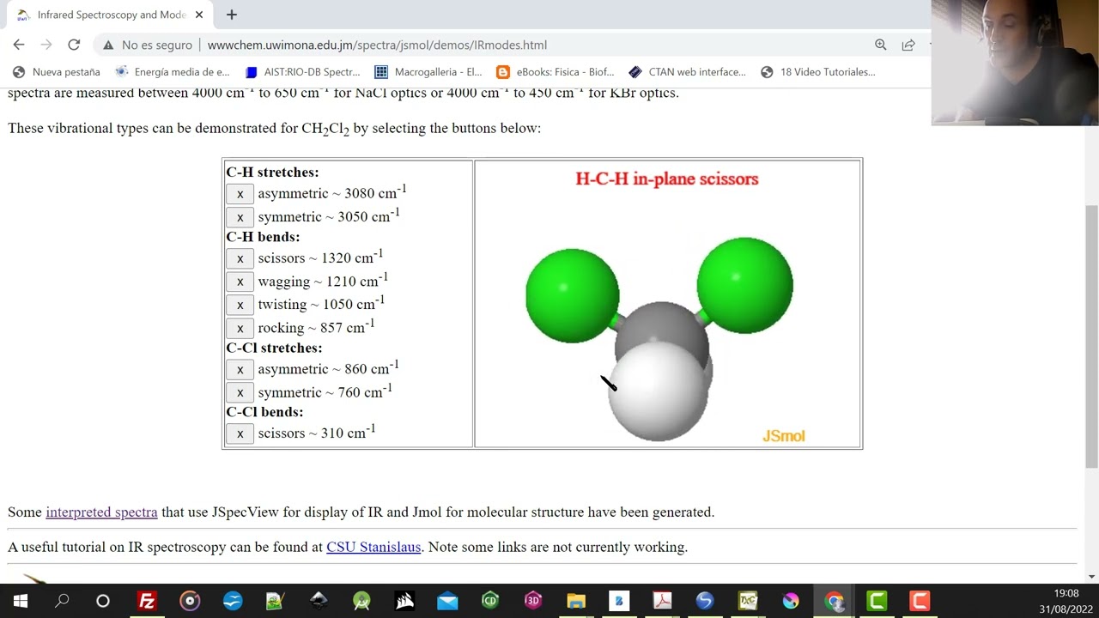
Task: Open the Macrogalleria bookmark
Action: pos(428,72)
